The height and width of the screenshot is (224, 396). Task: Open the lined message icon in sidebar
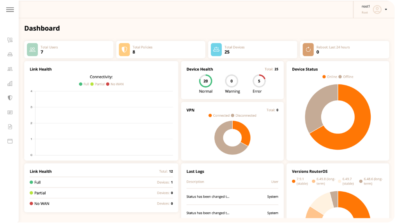[x=10, y=112]
